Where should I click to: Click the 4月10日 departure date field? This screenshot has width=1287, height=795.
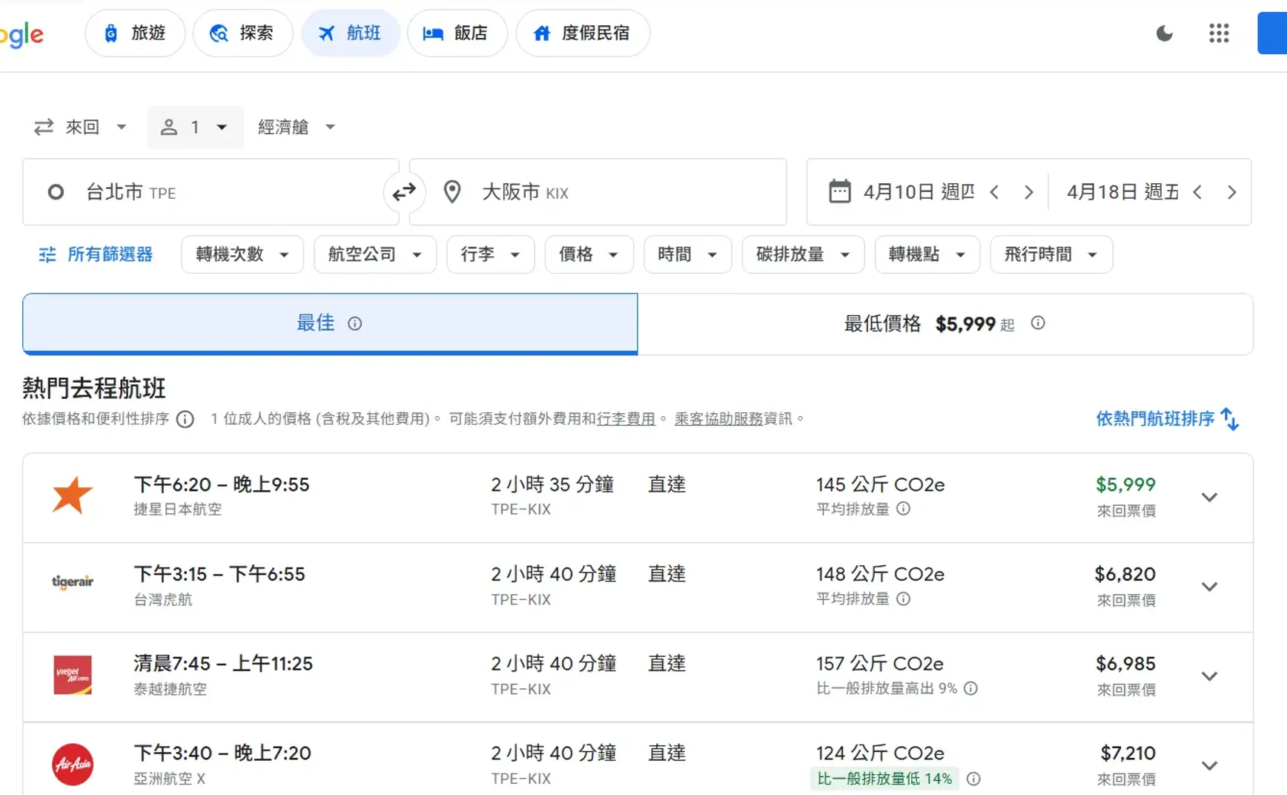coord(919,193)
